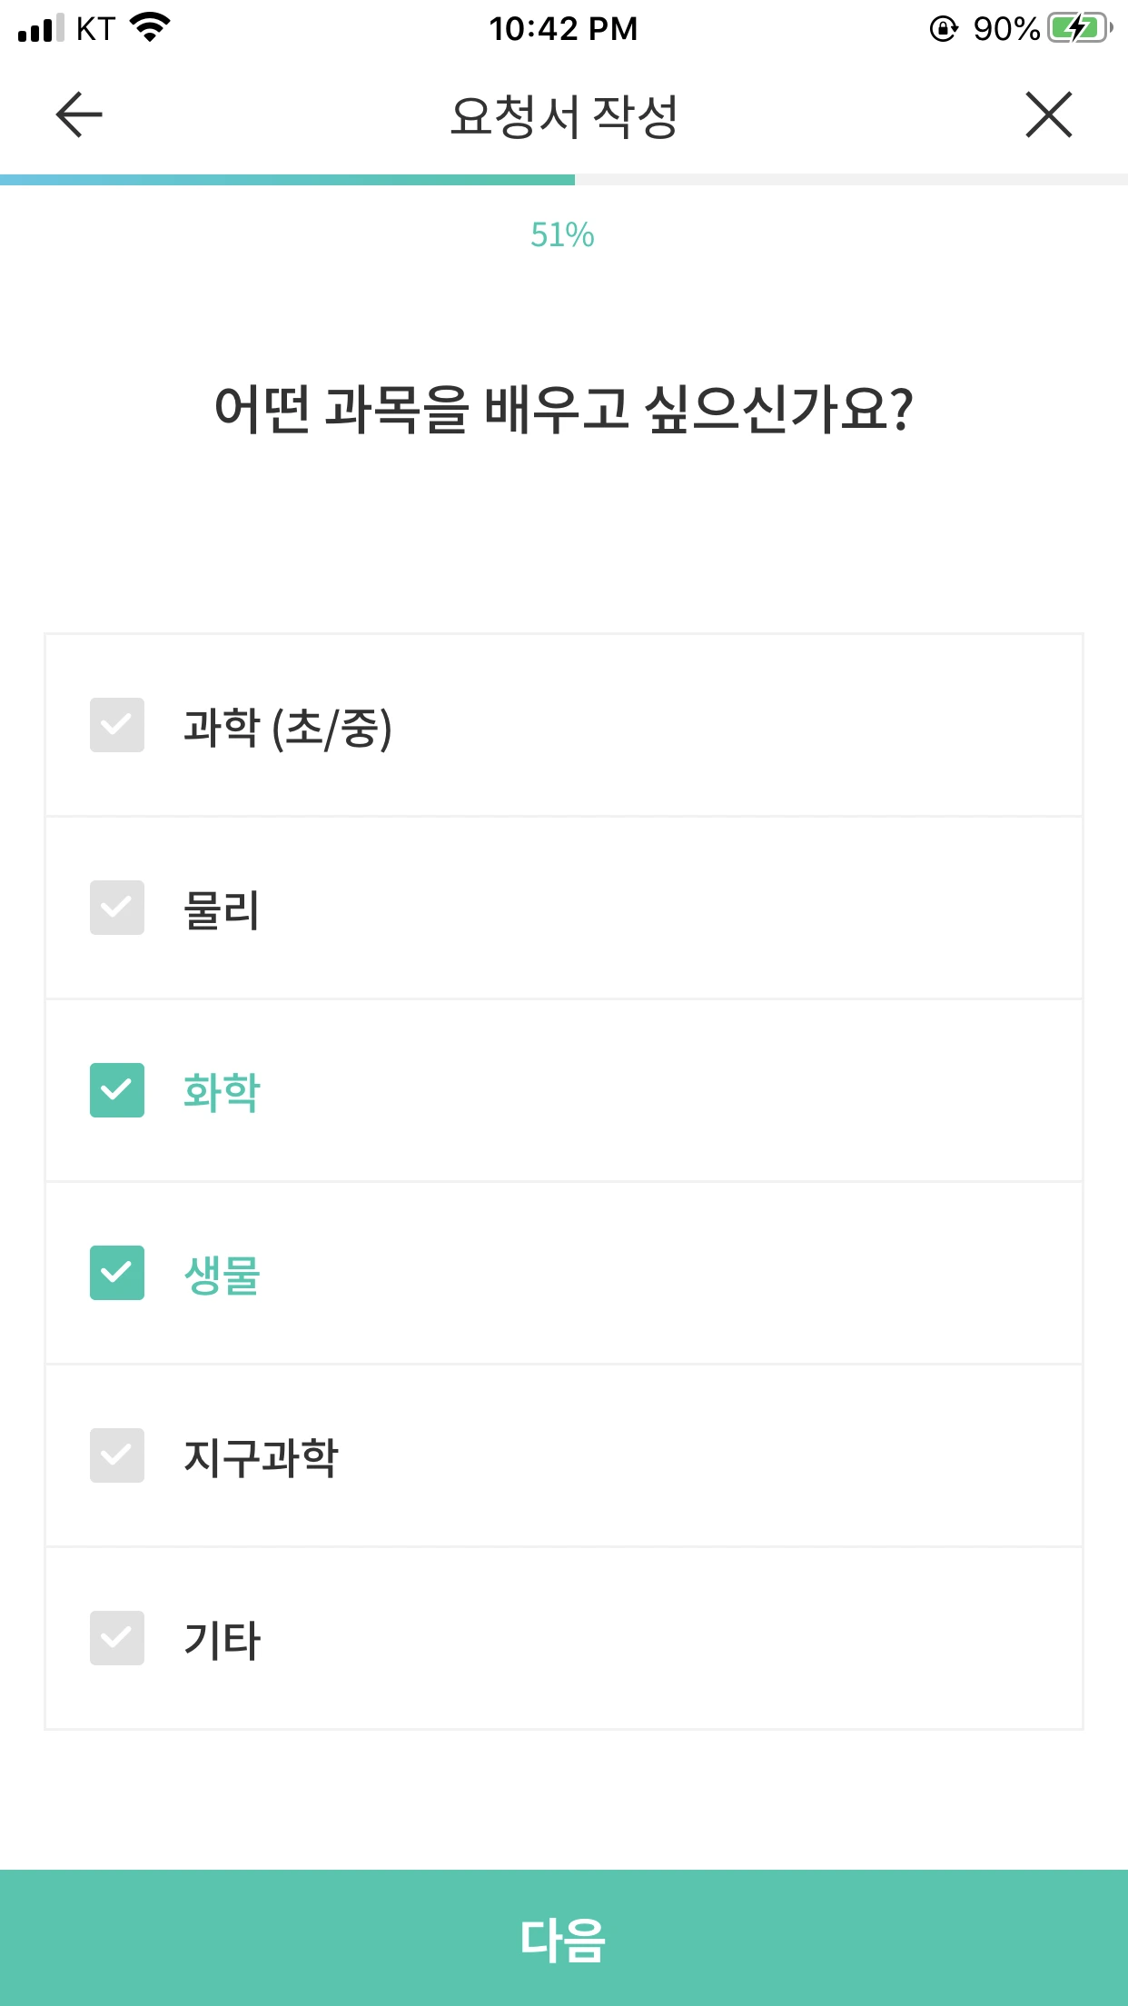This screenshot has height=2006, width=1128.
Task: Click the progress bar at top
Action: [564, 180]
